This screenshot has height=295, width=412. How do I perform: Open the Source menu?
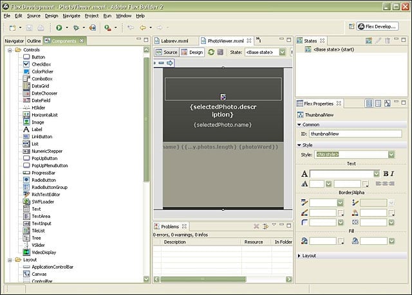(33, 15)
